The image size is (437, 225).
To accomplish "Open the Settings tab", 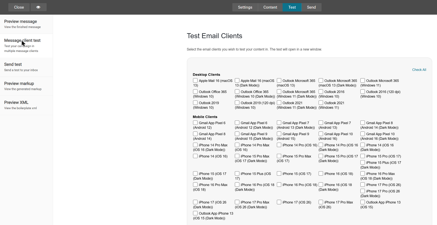I will [x=245, y=7].
